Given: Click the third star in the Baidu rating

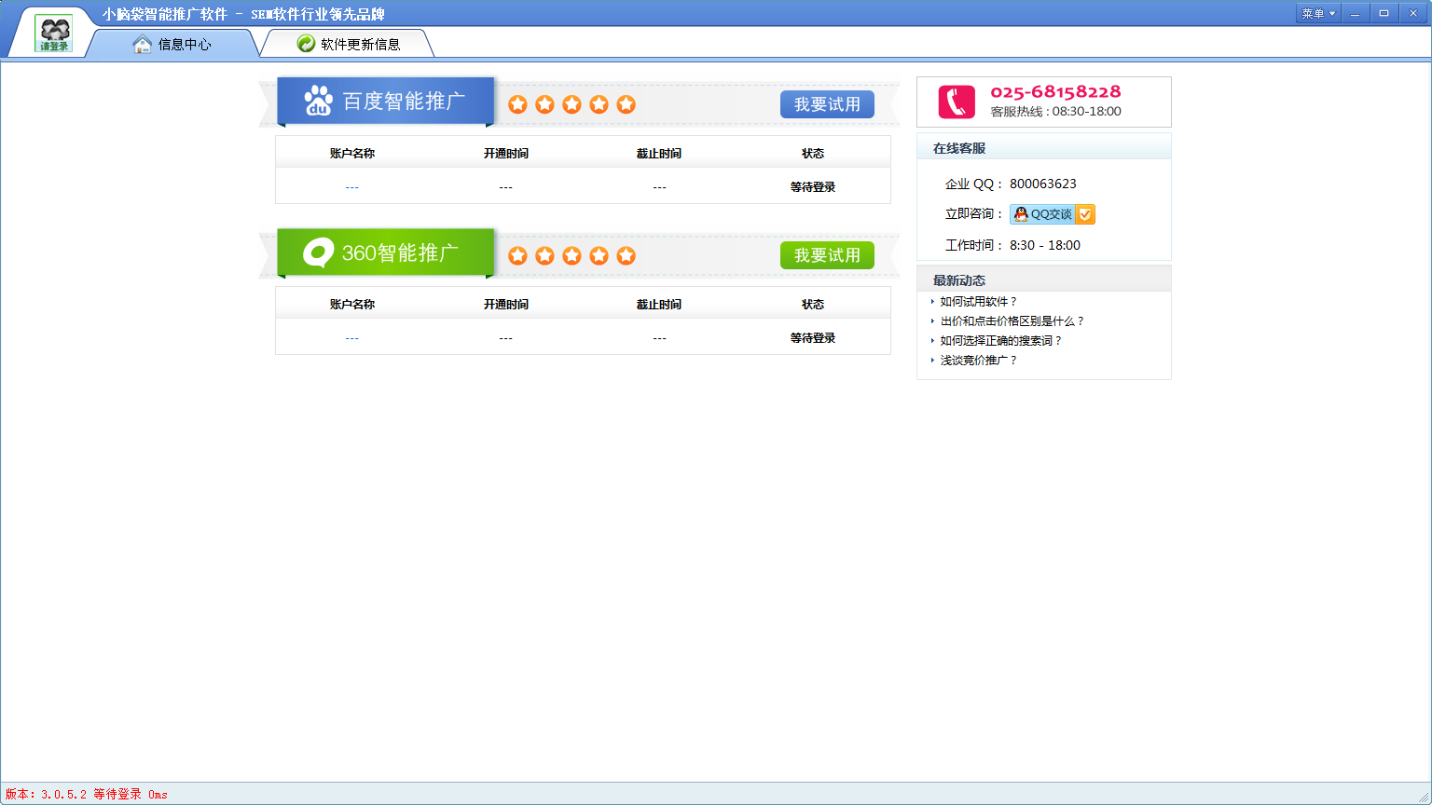Looking at the screenshot, I should click(x=571, y=104).
